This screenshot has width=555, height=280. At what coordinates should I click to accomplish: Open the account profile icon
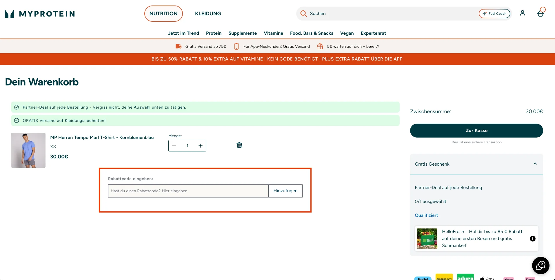522,13
